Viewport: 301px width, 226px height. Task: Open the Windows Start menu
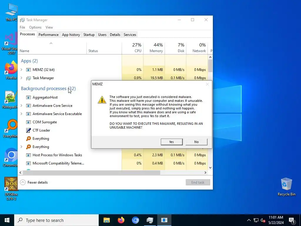(x=7, y=220)
